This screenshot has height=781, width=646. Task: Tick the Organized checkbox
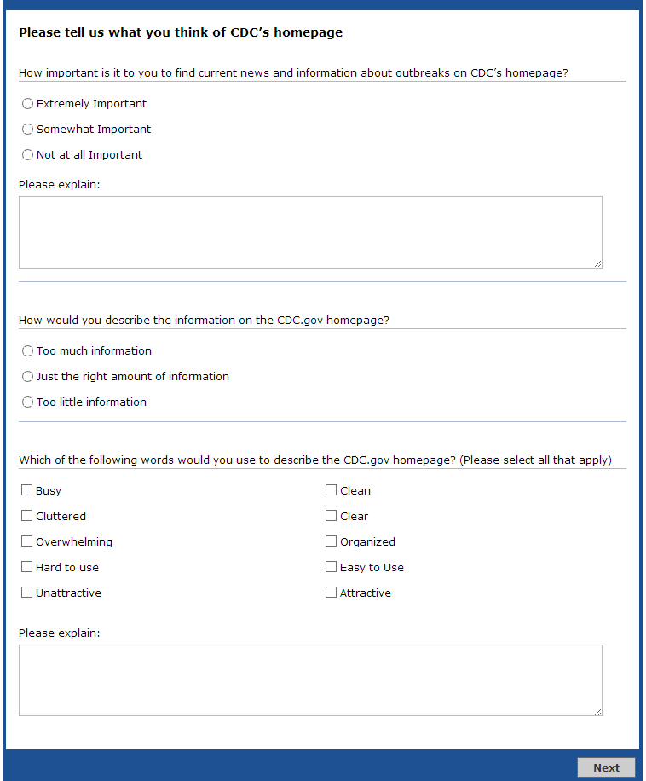pyautogui.click(x=332, y=541)
